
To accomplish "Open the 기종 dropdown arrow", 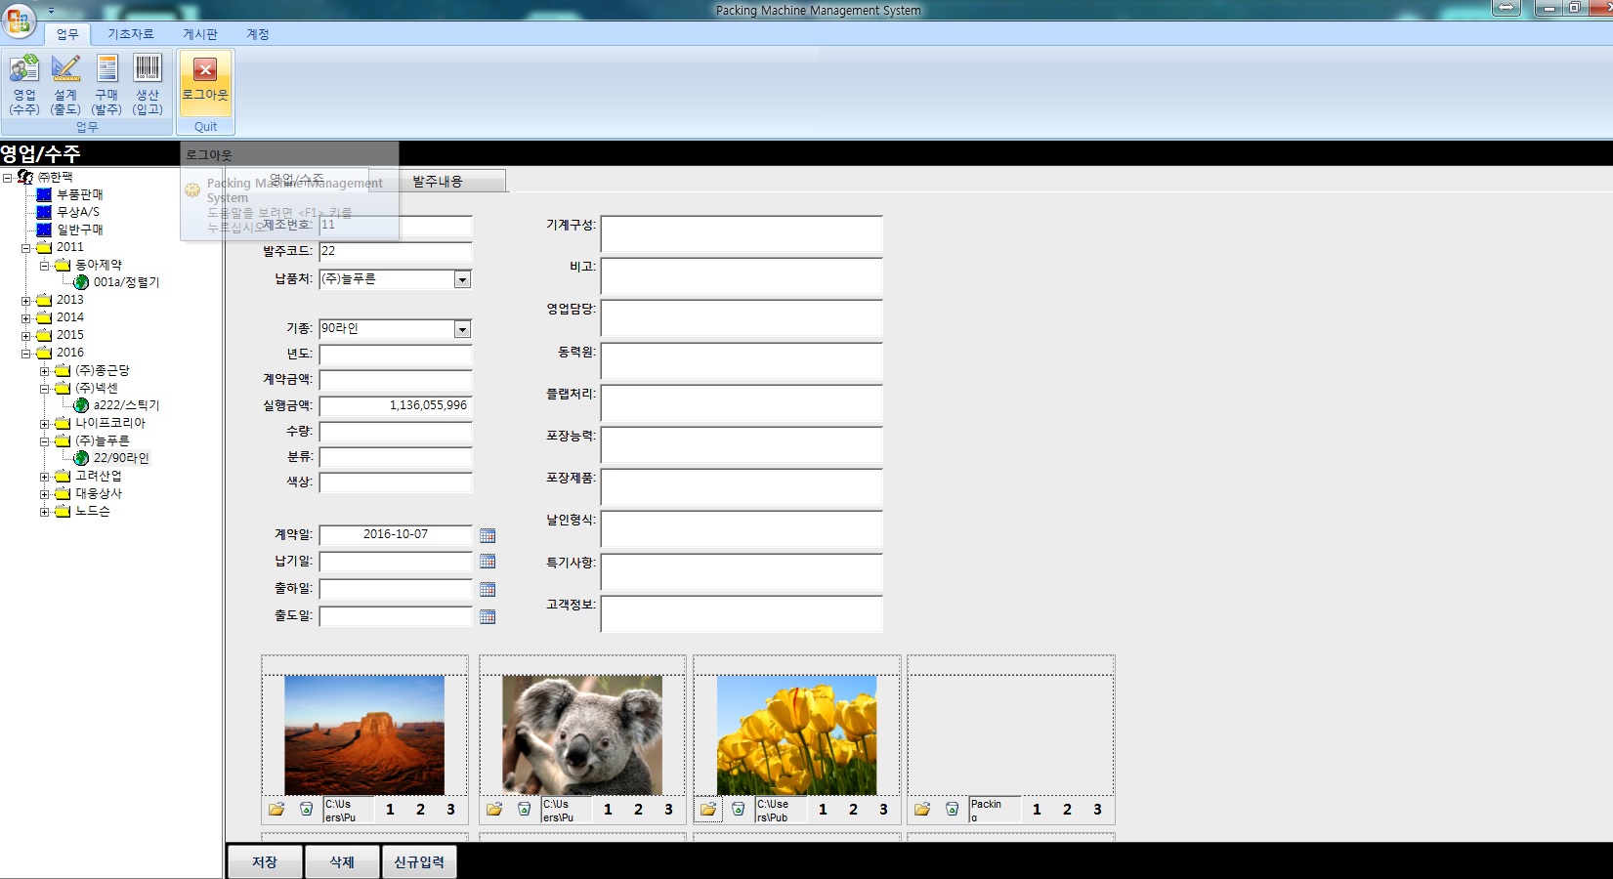I will click(462, 330).
